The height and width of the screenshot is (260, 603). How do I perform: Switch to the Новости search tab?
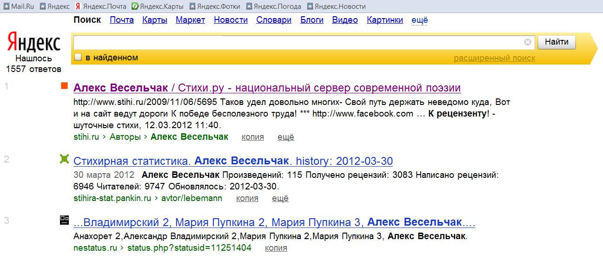coord(231,20)
